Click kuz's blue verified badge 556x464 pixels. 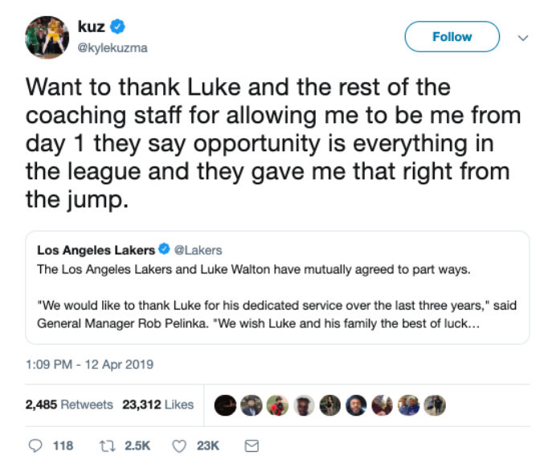pyautogui.click(x=117, y=27)
